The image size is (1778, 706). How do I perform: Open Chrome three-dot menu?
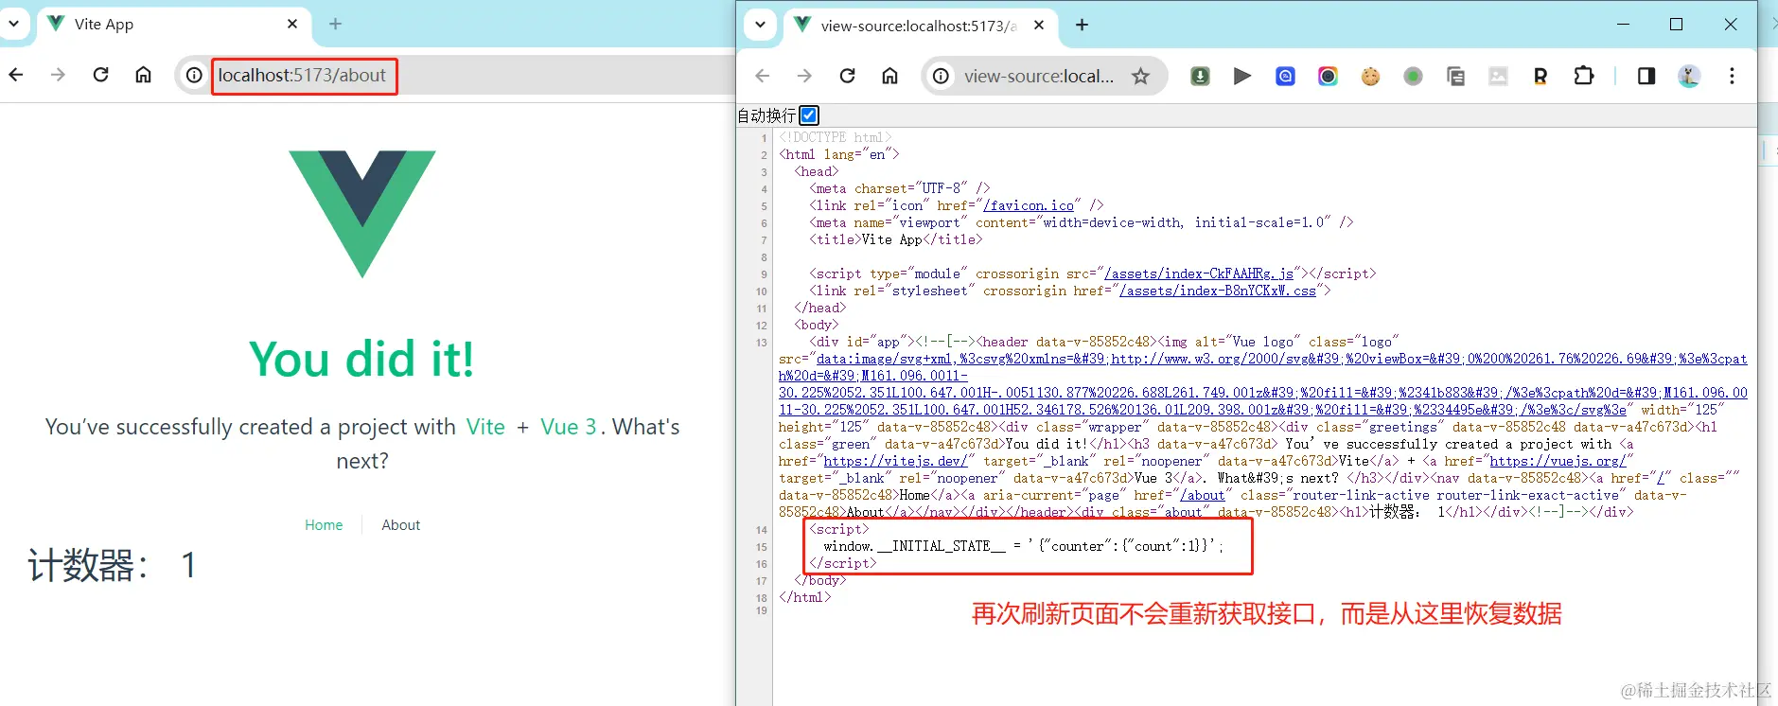point(1732,76)
